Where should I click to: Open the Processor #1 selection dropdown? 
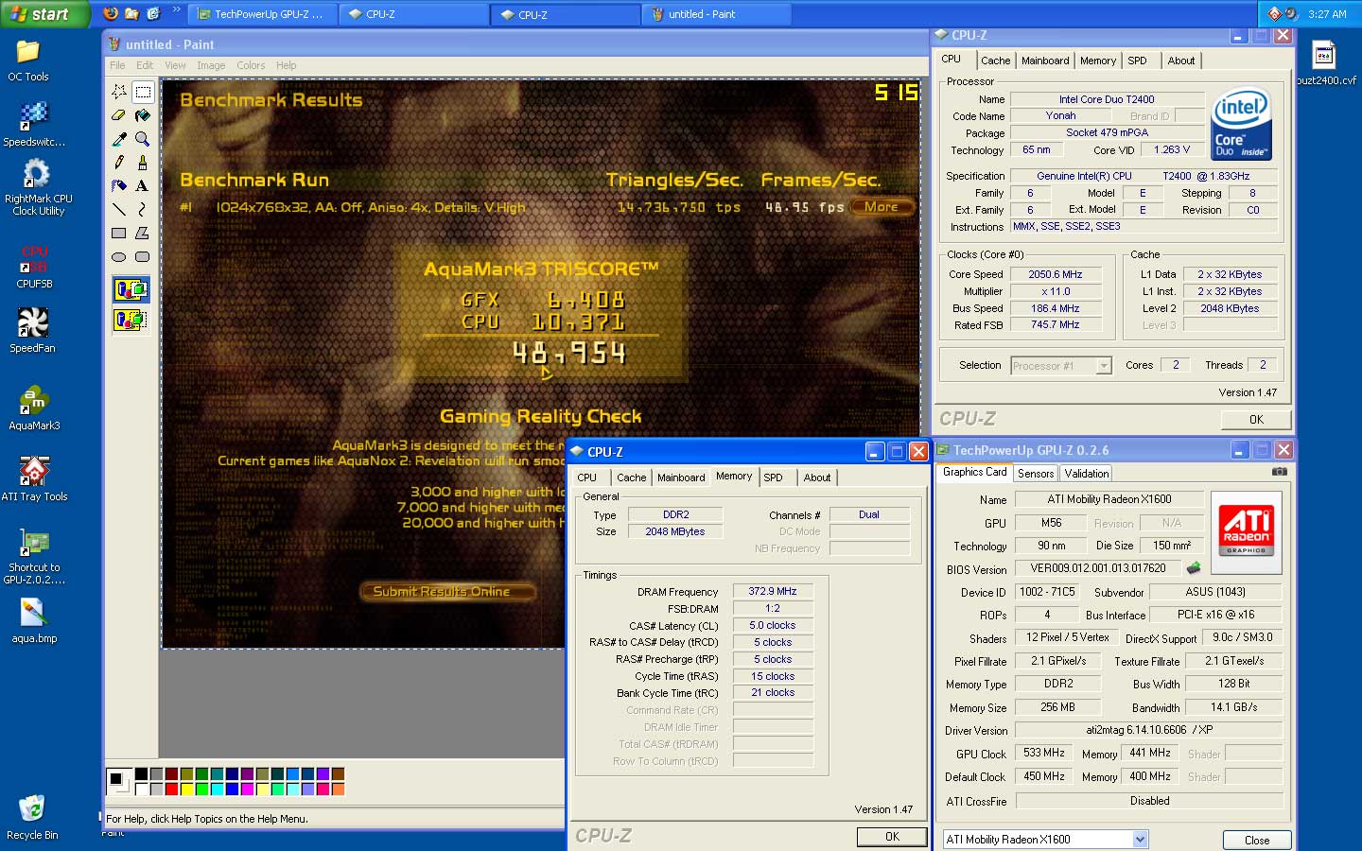pos(1104,366)
